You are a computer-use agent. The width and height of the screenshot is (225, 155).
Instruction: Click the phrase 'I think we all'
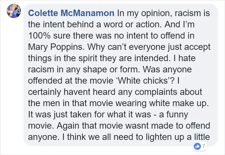click(86, 137)
